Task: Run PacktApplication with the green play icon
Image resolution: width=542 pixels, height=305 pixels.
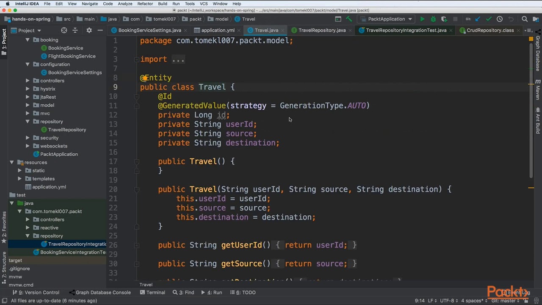Action: point(422,19)
